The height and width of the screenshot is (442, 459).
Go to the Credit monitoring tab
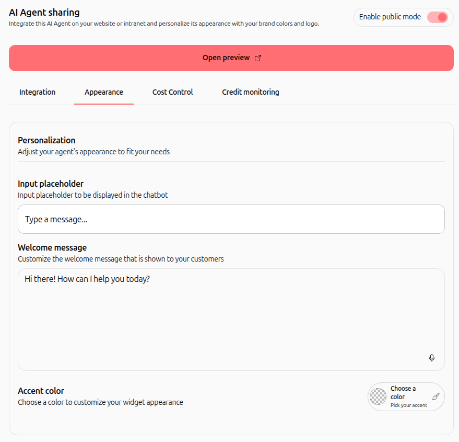click(x=251, y=92)
